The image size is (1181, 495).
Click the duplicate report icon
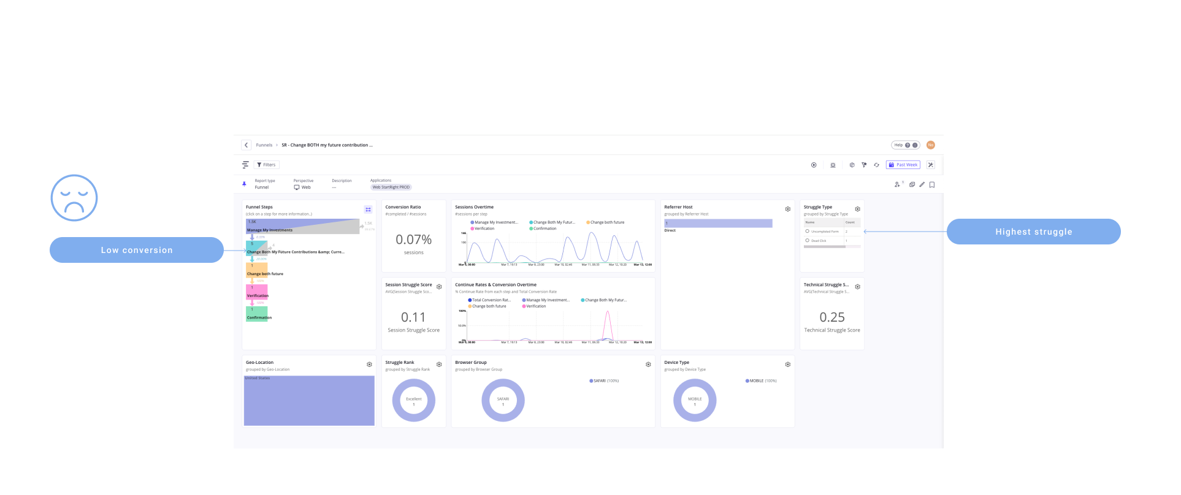912,184
